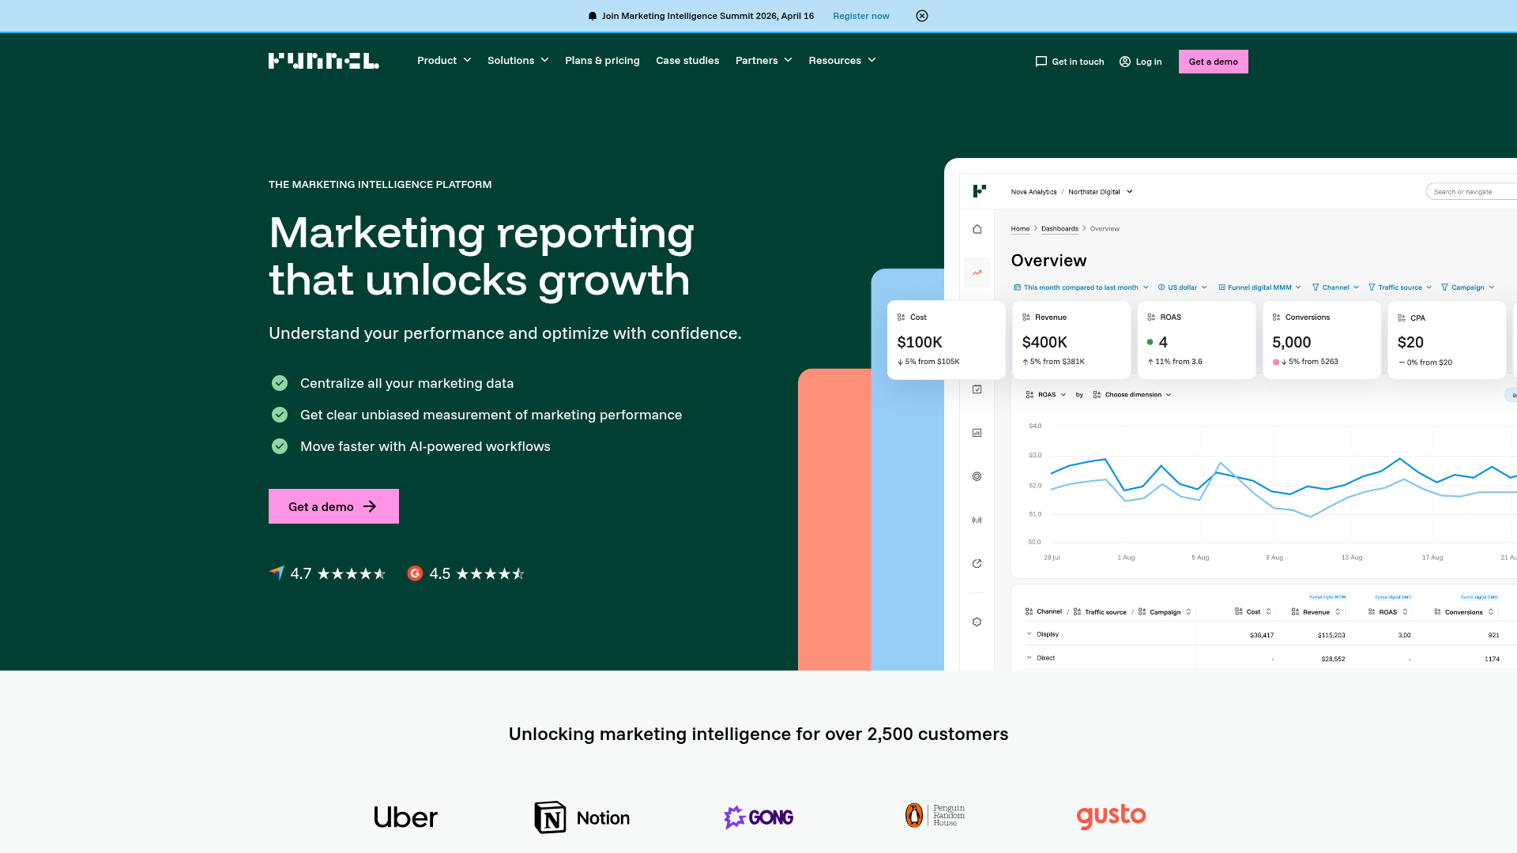
Task: Open the US dollar currency dropdown
Action: coord(1182,287)
